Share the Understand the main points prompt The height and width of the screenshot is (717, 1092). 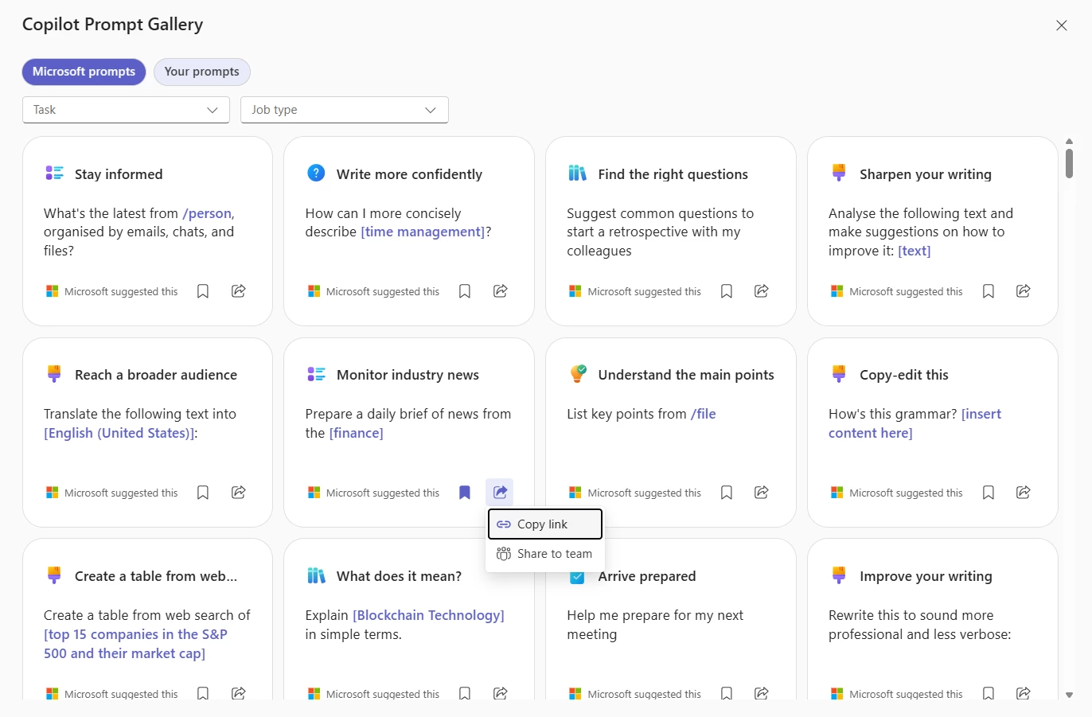click(762, 493)
